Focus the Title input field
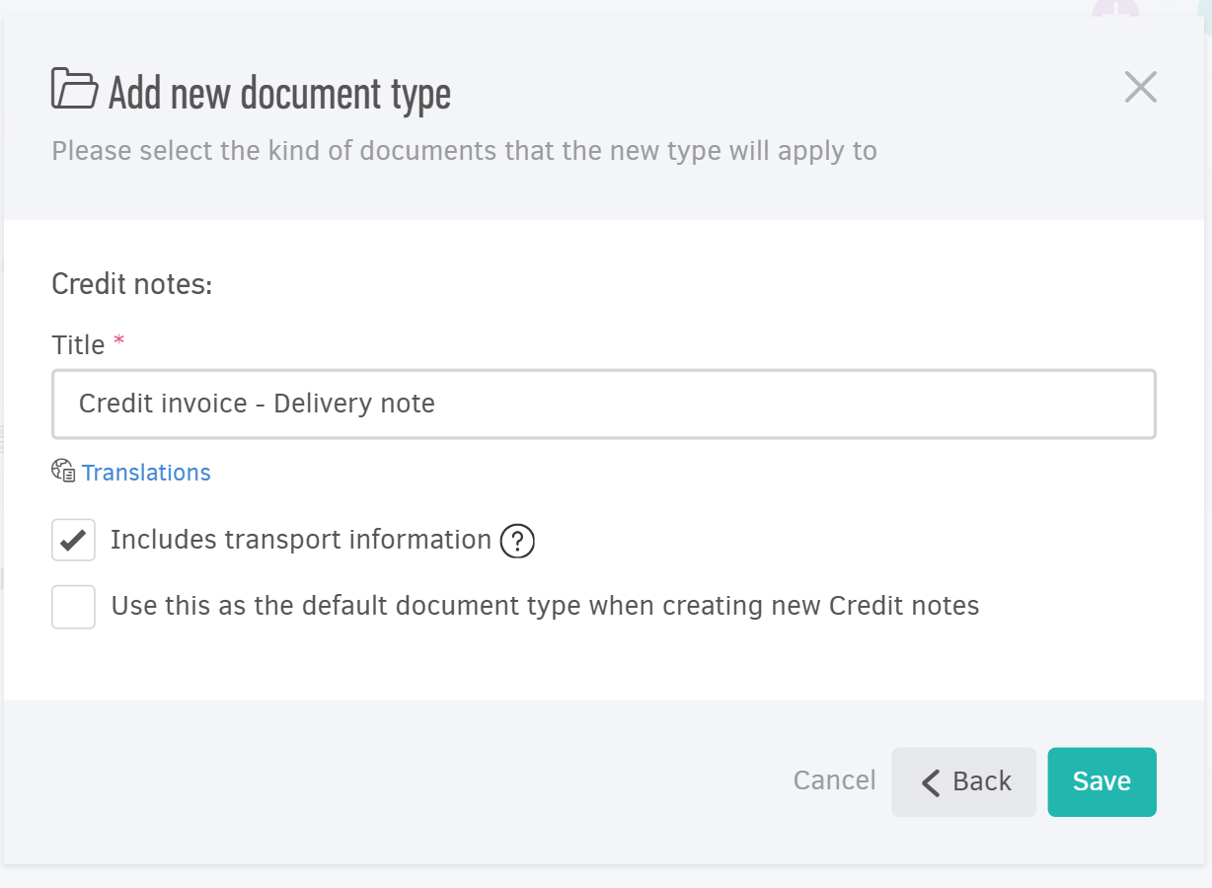 point(603,404)
